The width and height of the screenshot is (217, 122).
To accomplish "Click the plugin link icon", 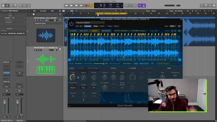I will (x=179, y=26).
